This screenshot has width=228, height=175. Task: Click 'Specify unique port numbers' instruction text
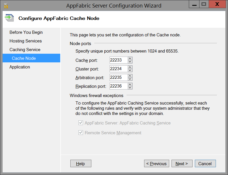pyautogui.click(x=127, y=51)
